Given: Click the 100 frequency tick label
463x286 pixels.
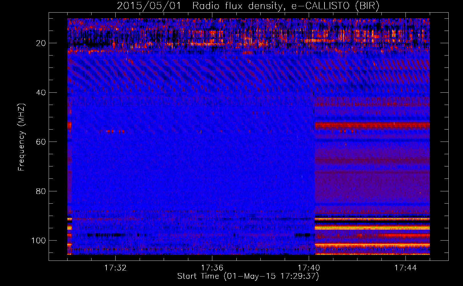Looking at the screenshot, I should tap(39, 241).
